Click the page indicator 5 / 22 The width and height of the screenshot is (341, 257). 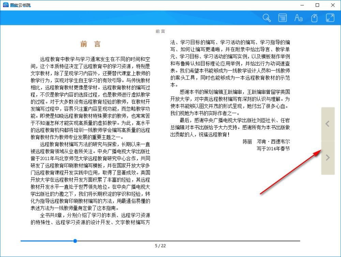pos(160,246)
